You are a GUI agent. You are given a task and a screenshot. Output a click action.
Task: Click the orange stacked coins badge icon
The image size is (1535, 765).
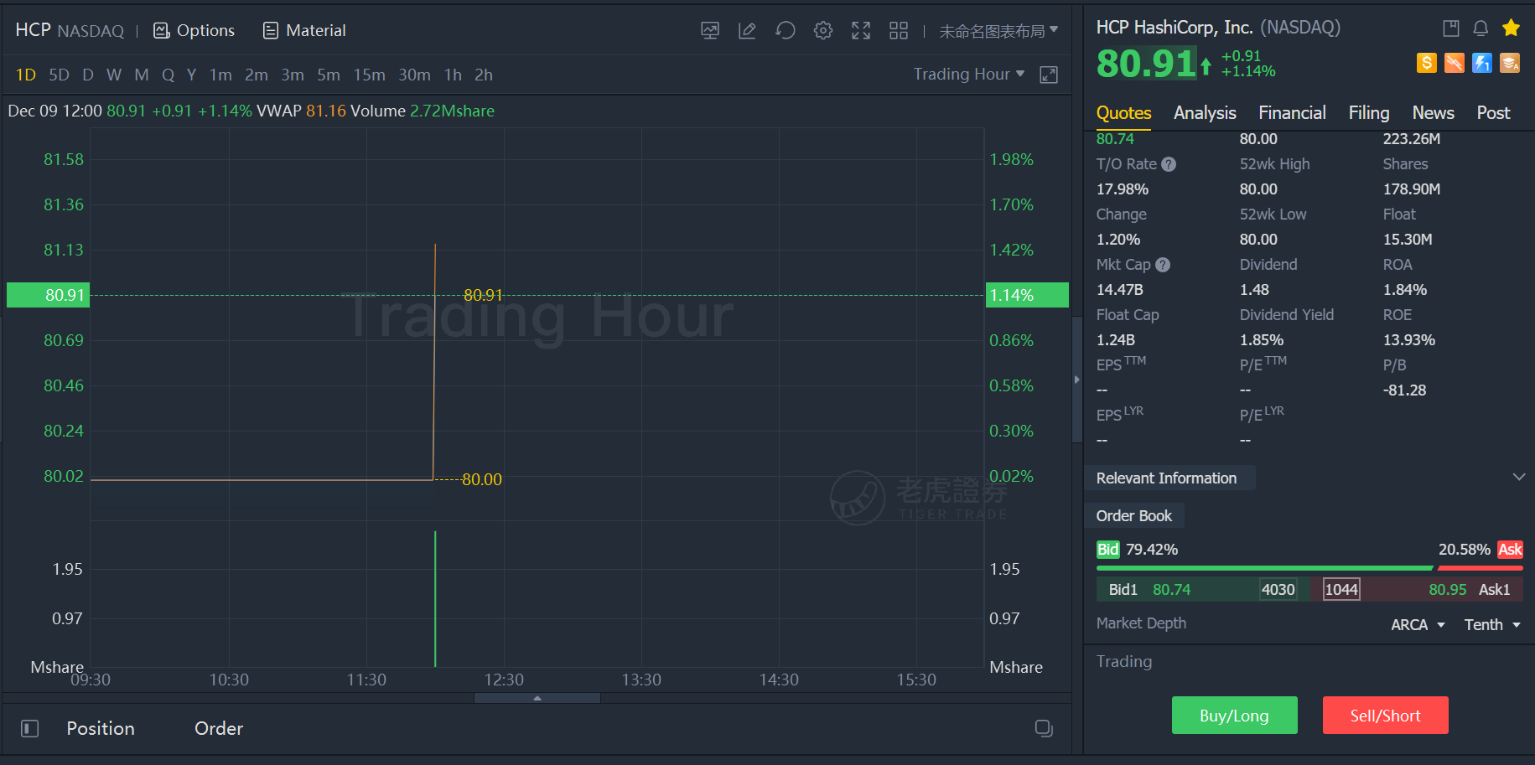pos(1510,63)
